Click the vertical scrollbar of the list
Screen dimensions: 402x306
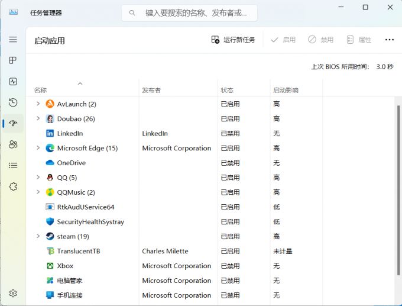(x=398, y=190)
